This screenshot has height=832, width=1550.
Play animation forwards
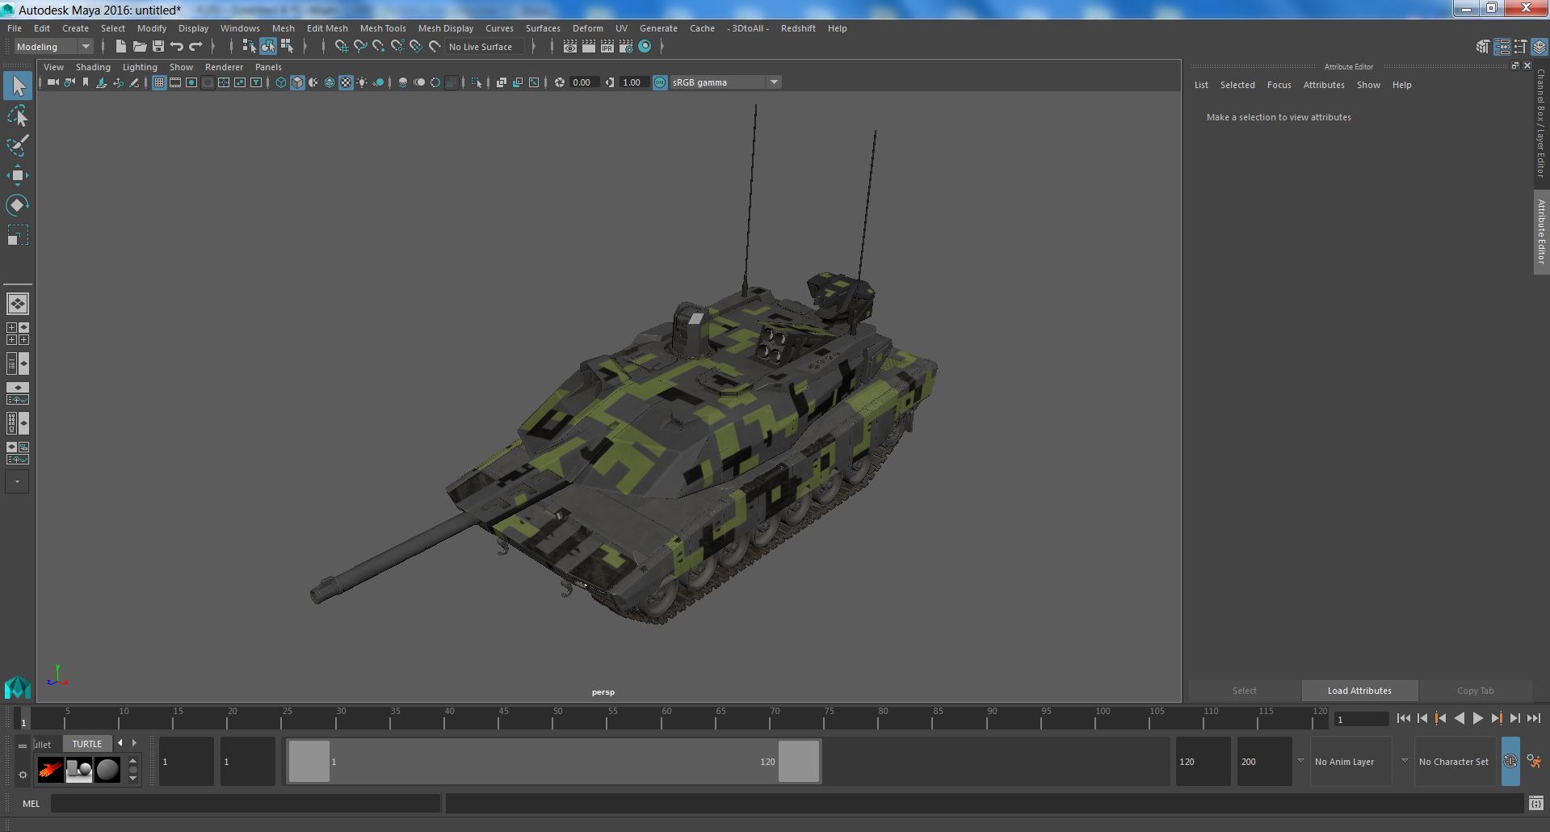pyautogui.click(x=1478, y=718)
